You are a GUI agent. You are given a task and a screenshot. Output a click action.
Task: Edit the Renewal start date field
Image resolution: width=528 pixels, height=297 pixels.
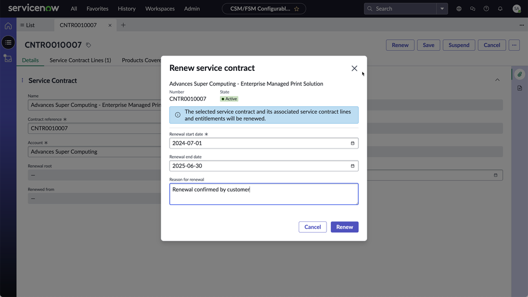[264, 143]
